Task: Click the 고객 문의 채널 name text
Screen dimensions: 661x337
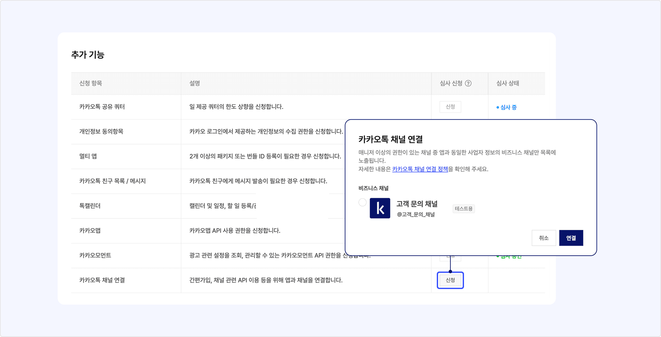Action: 417,204
